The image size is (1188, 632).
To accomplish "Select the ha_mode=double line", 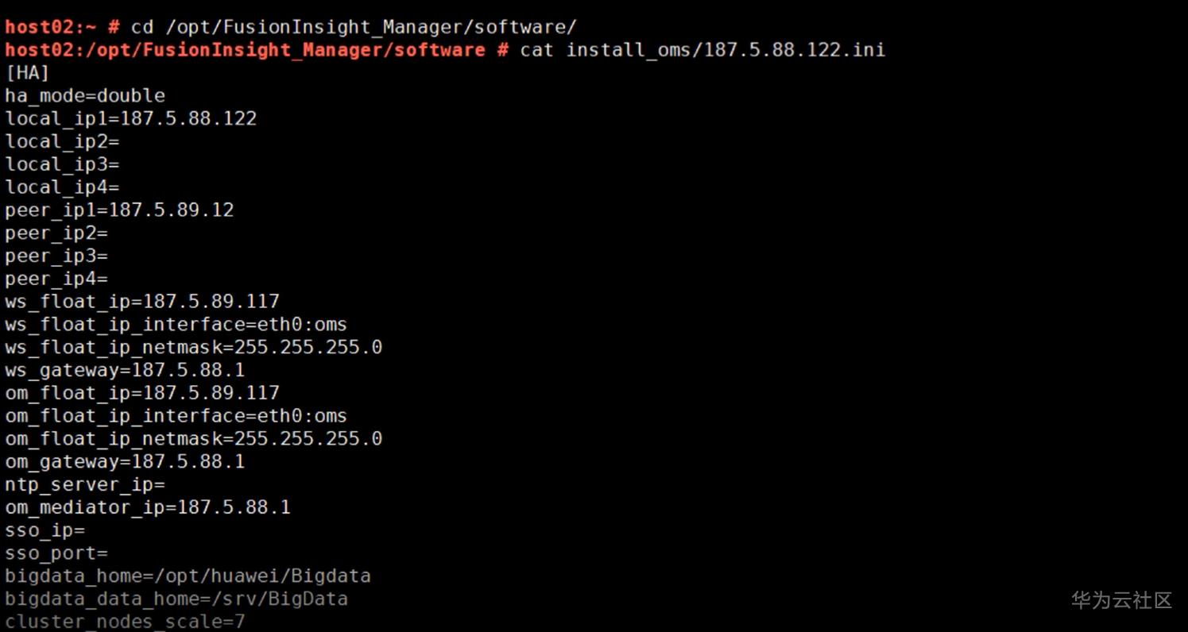I will coord(85,96).
